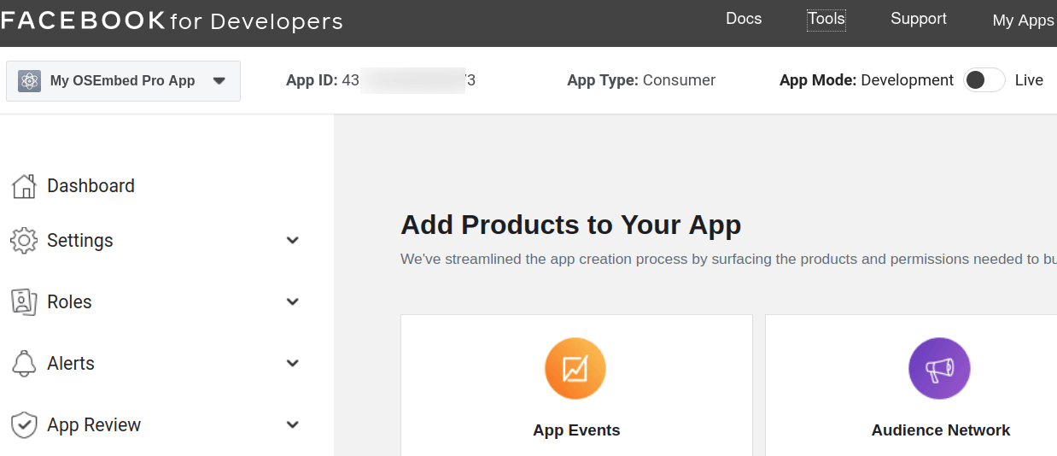The height and width of the screenshot is (456, 1057).
Task: Click the atom app icon in selector
Action: [x=30, y=81]
